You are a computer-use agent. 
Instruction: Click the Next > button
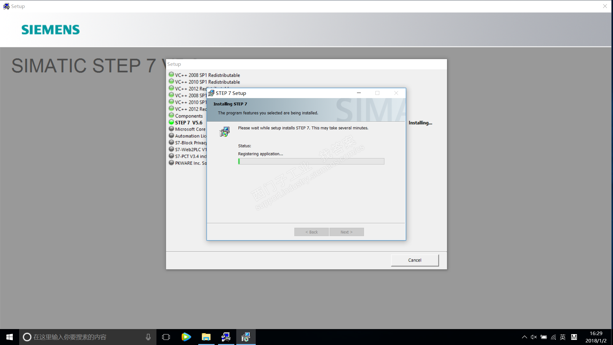click(x=346, y=232)
